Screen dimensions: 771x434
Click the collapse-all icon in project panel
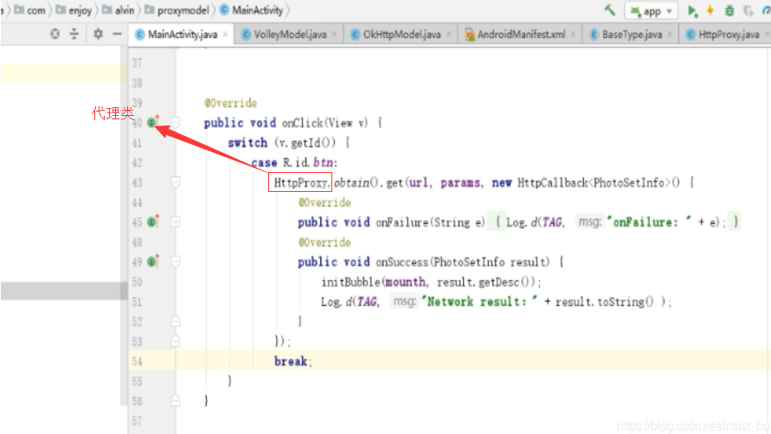(74, 34)
